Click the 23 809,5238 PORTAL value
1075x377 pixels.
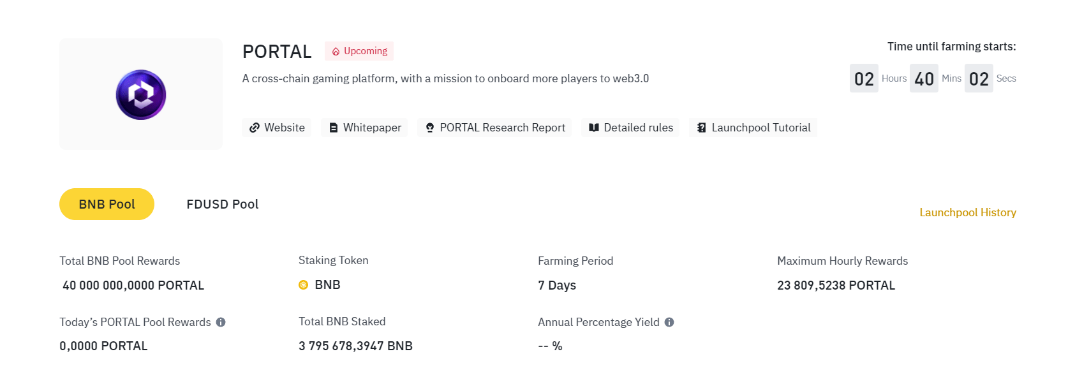pos(836,285)
